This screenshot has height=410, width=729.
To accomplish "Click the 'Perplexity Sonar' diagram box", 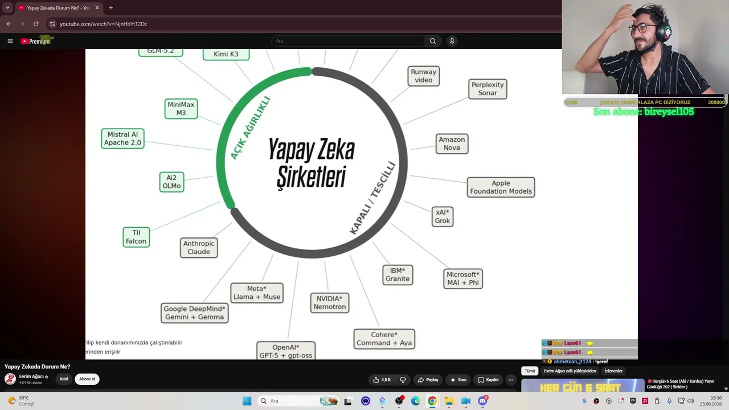I will [x=488, y=89].
